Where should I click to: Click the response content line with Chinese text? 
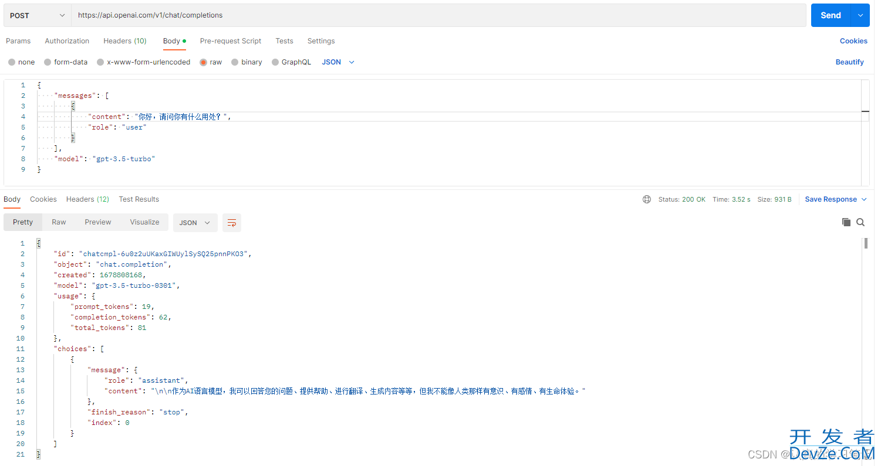point(345,391)
